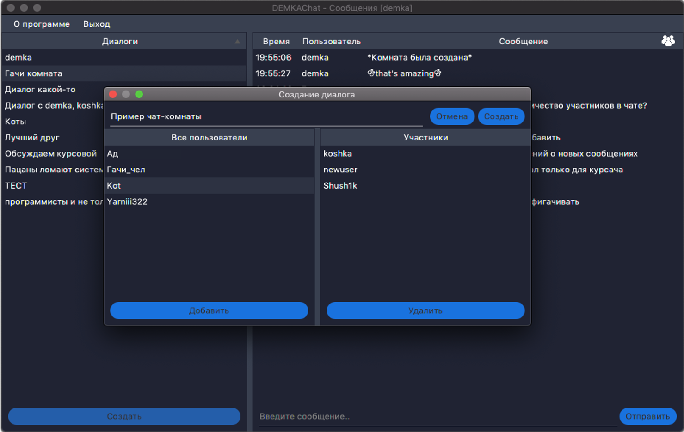
Task: Select user Yarniii322 in users list
Action: pyautogui.click(x=127, y=201)
